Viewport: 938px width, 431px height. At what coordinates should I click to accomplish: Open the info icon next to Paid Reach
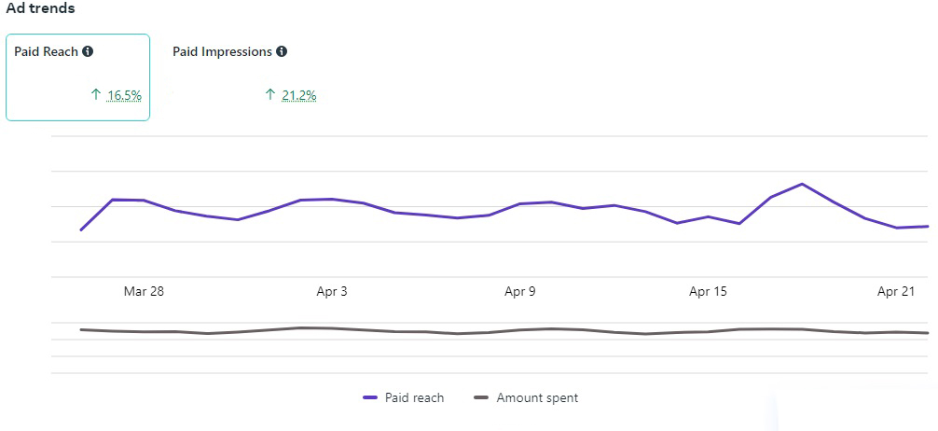pos(88,51)
